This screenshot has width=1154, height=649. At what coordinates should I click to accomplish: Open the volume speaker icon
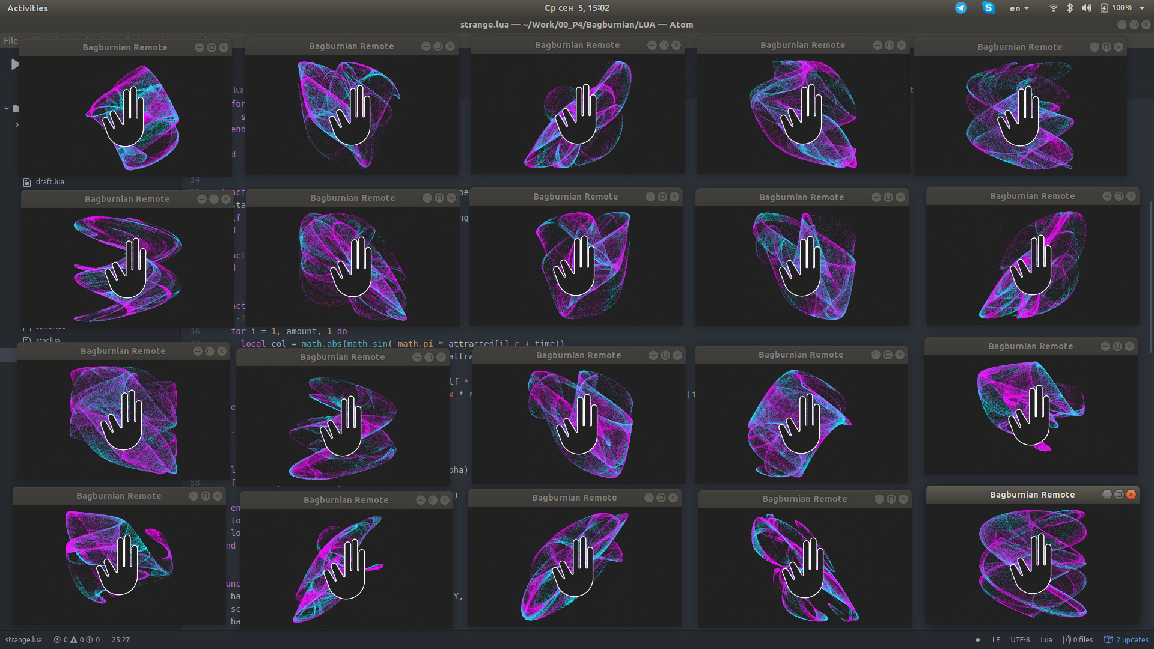coord(1087,8)
